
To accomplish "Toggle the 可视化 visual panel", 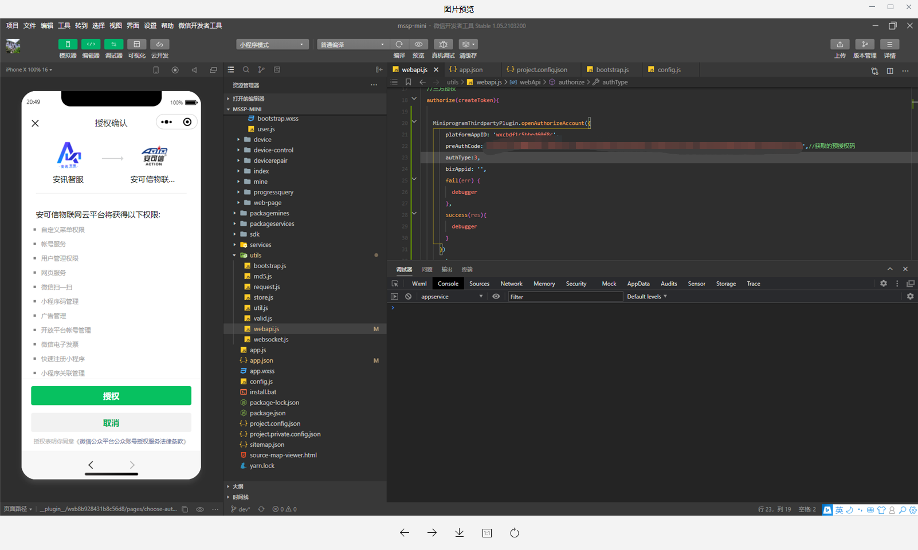I will (x=136, y=44).
